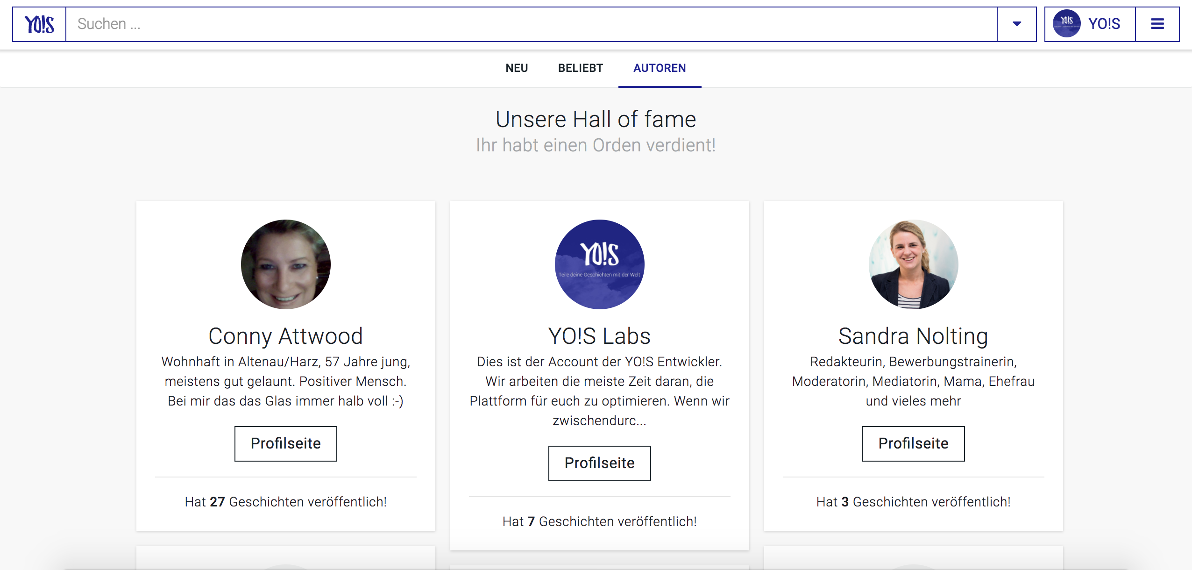Click Conny Attwood's bio starting 'Wohnhaft in Altenau/Harz'

286,381
